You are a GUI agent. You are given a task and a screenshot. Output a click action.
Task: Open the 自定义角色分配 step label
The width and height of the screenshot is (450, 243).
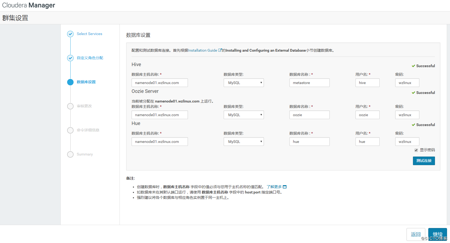(90, 58)
